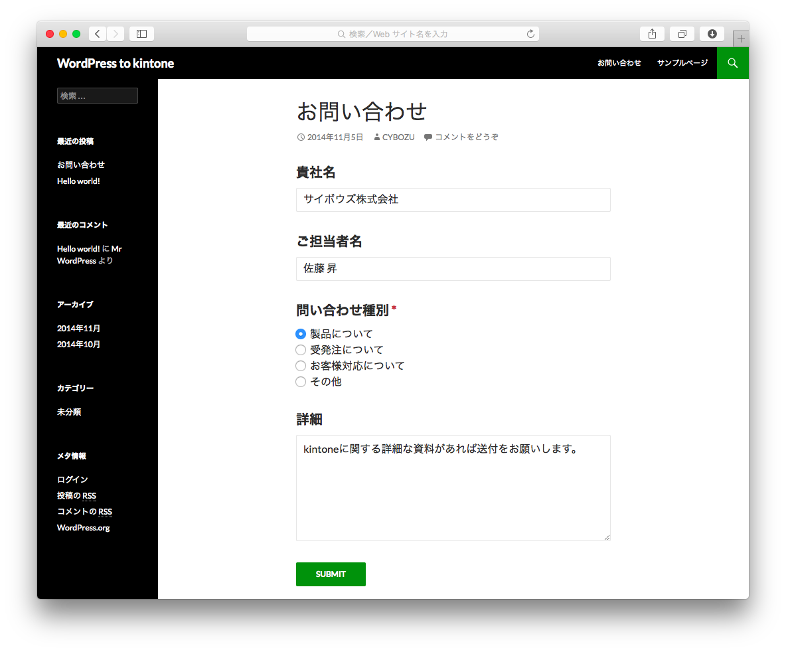Open the Hello world! recent post link
Screen dimensions: 786x652
click(x=78, y=181)
